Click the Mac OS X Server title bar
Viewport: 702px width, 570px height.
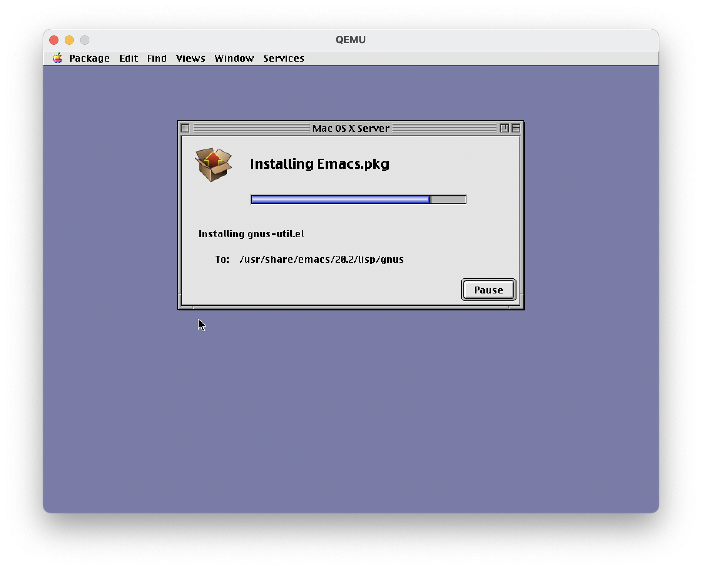(x=351, y=128)
